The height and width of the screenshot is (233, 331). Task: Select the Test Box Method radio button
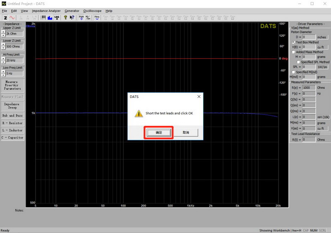293,42
